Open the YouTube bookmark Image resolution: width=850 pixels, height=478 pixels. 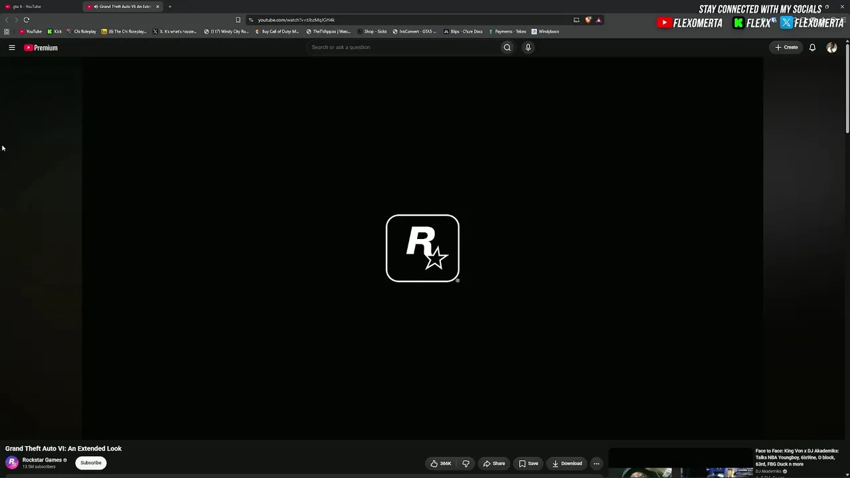pos(31,32)
